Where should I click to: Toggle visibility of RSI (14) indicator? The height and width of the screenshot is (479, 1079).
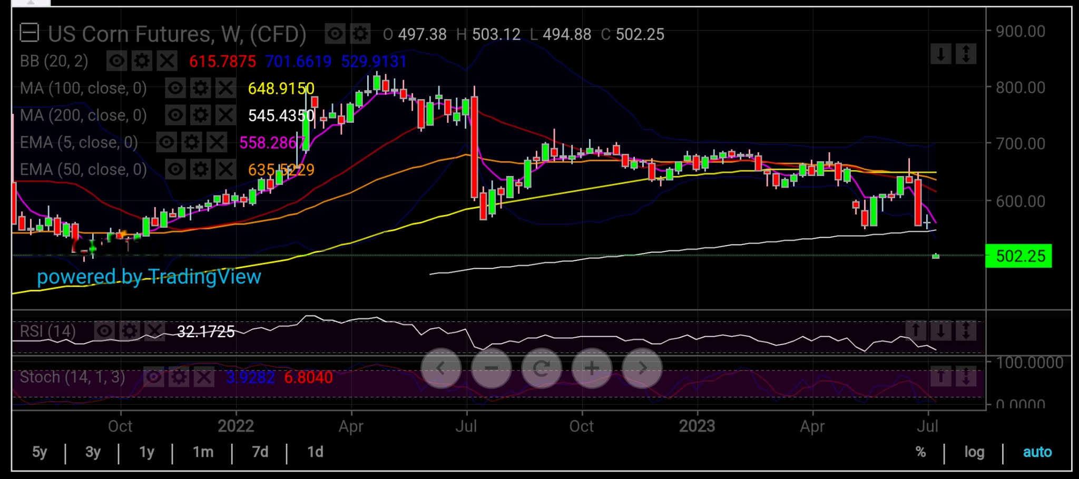[104, 331]
